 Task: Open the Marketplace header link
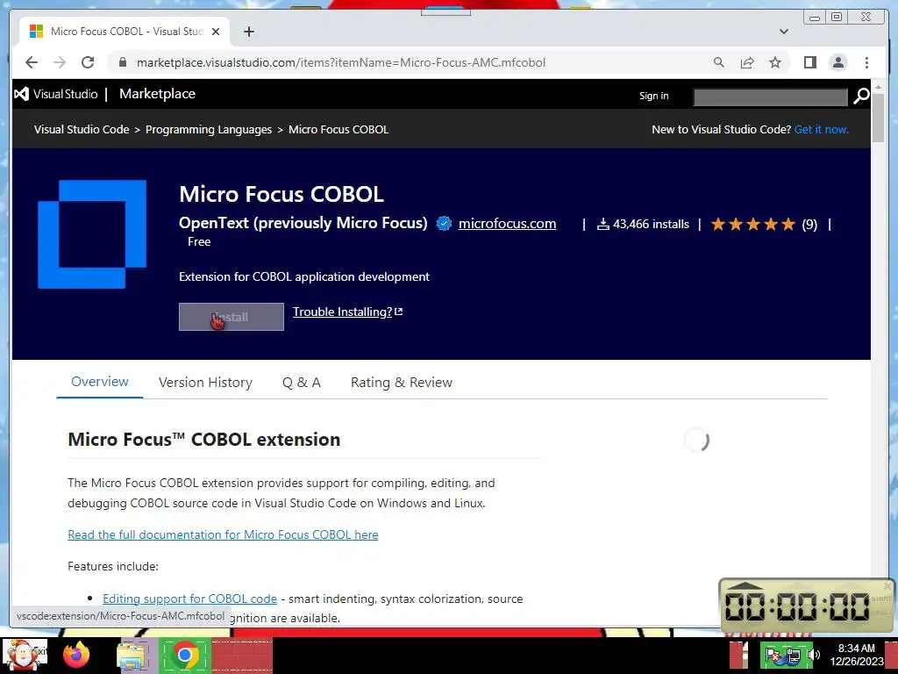157,94
